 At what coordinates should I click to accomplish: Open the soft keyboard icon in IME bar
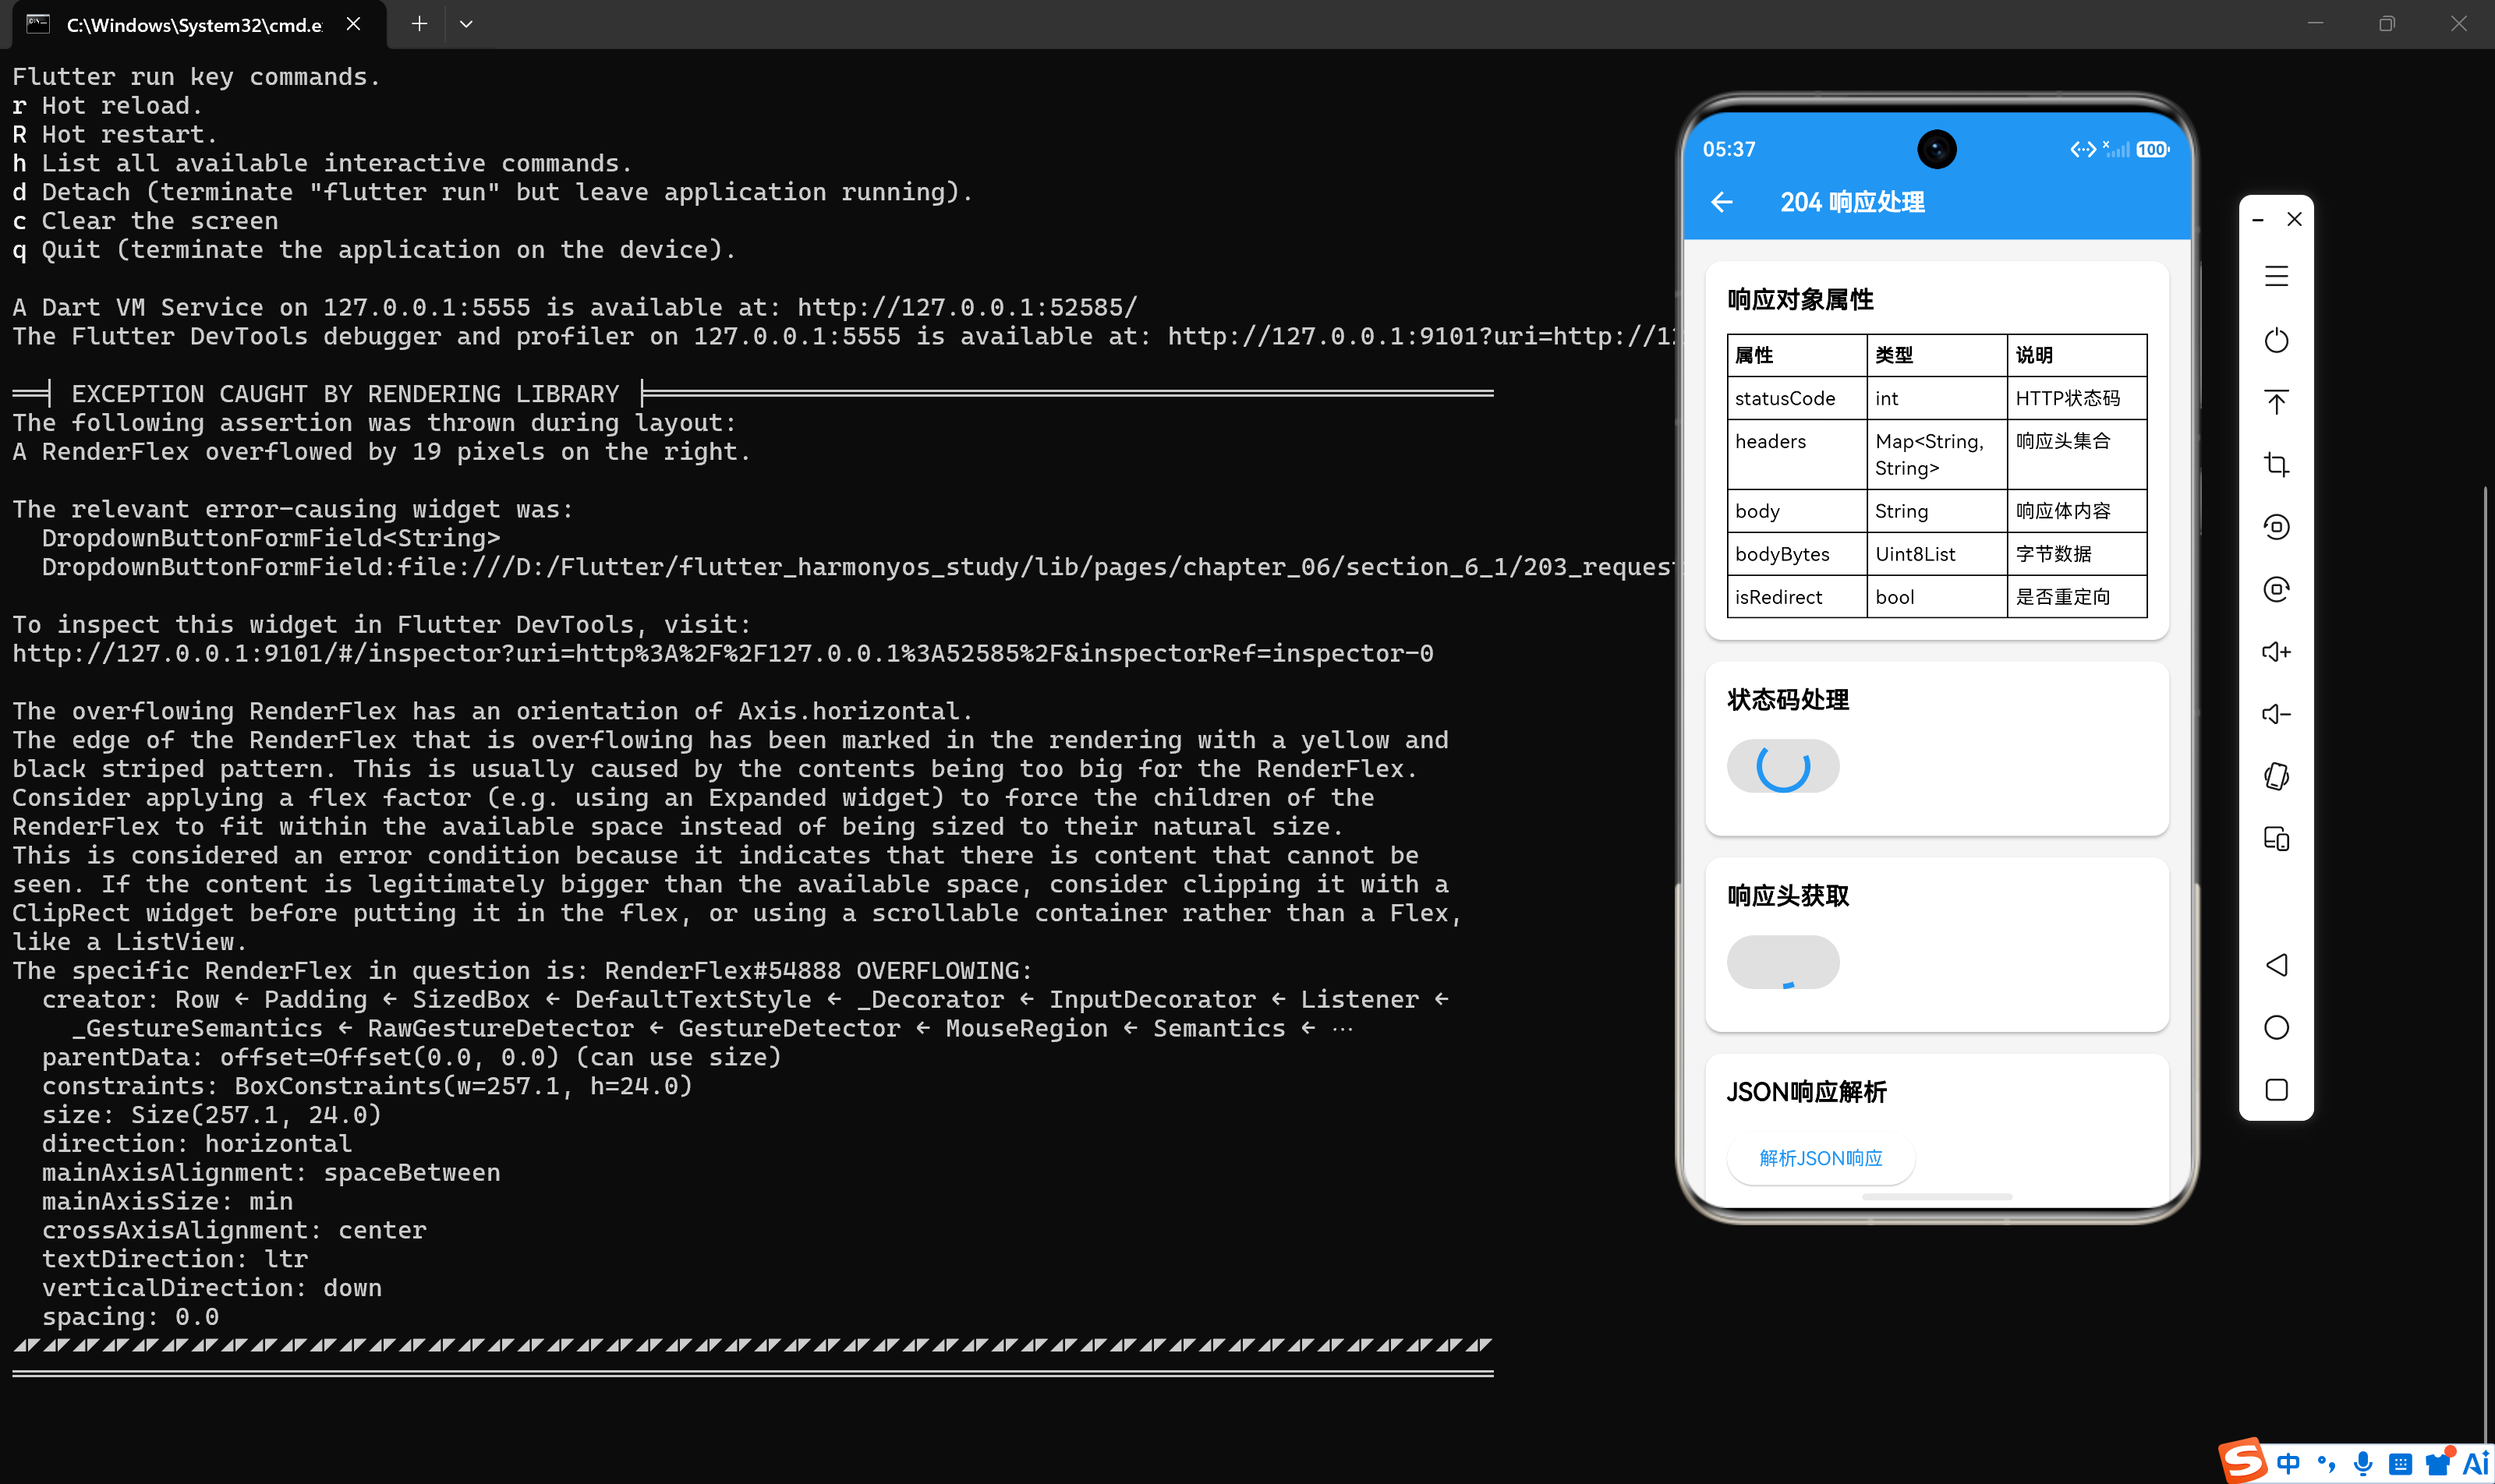[x=2400, y=1465]
